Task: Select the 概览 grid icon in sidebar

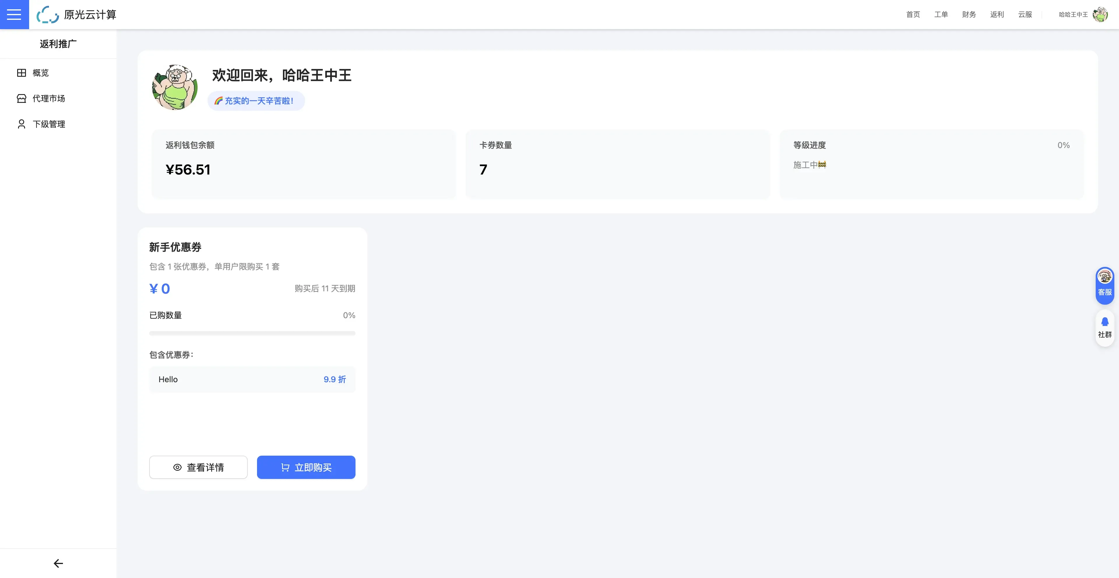Action: click(x=21, y=73)
